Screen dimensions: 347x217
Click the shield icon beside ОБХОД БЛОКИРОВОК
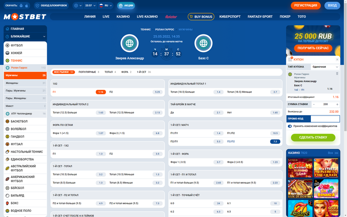pos(37,6)
